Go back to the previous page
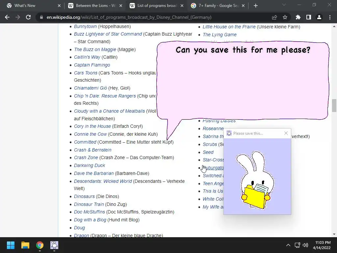This screenshot has height=253, width=337. [7, 17]
